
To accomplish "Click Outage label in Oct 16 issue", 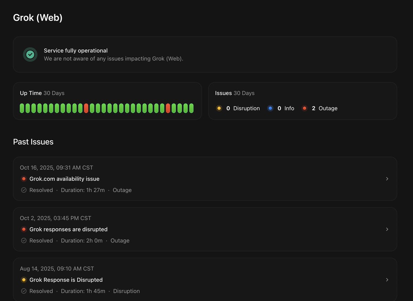I will pyautogui.click(x=122, y=190).
